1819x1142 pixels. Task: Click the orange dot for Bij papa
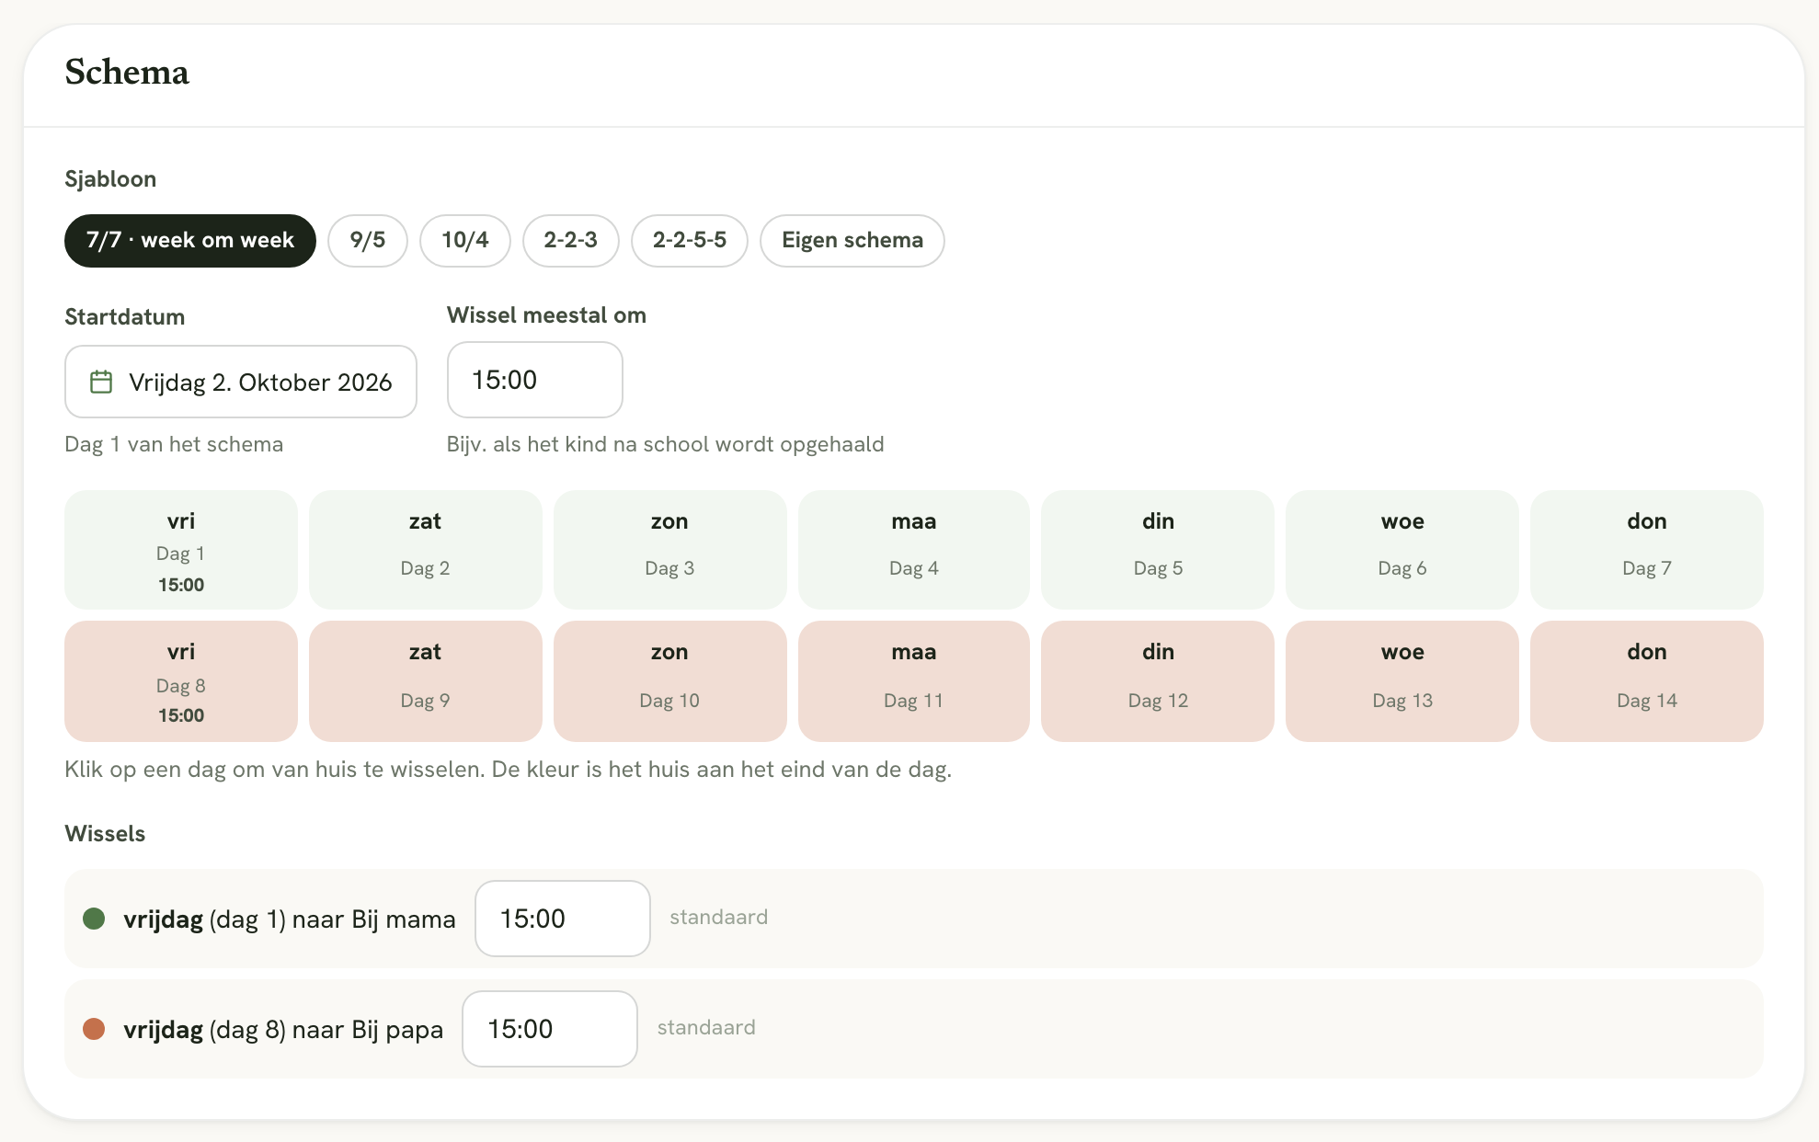(94, 1029)
